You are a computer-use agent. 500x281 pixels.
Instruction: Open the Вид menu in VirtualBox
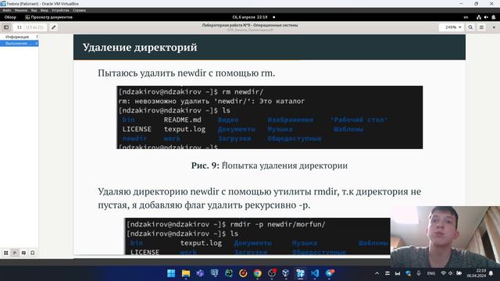34,10
